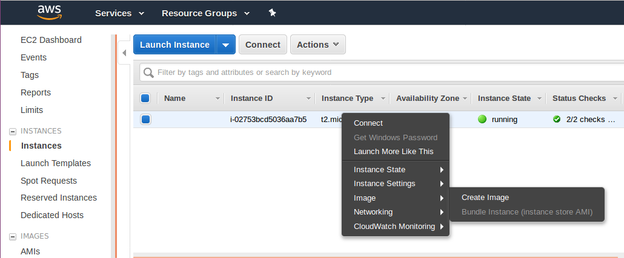Screen dimensions: 624x258
Task: Open Launch Templates in sidebar
Action: point(56,163)
